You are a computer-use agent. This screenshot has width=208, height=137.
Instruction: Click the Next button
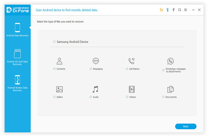tap(186, 126)
